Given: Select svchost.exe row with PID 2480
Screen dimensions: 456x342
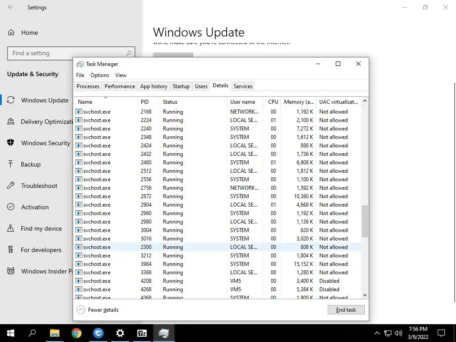Looking at the screenshot, I should (x=217, y=162).
